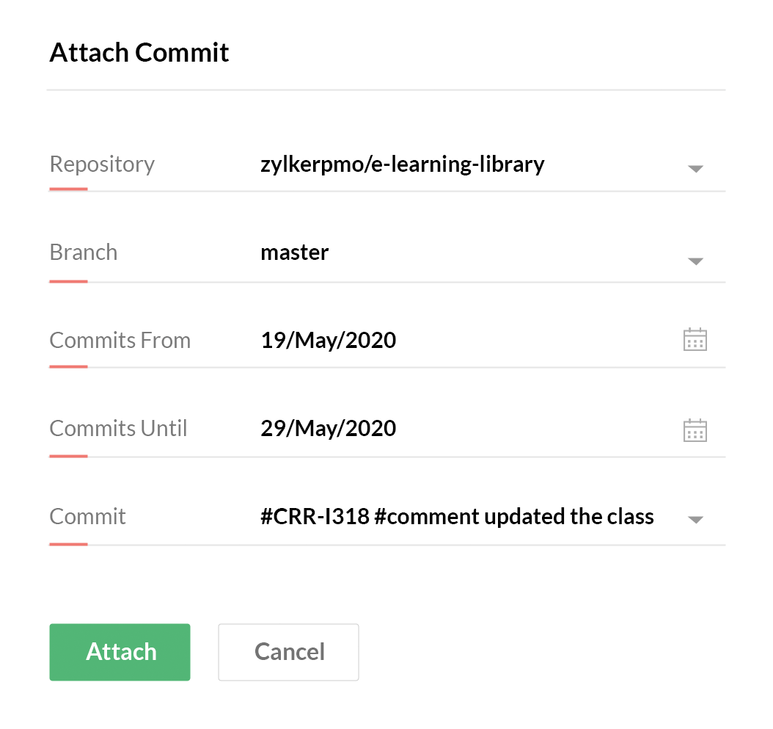Viewport: 773px width, 729px height.
Task: Click the 29/May/2020 date field
Action: (328, 428)
